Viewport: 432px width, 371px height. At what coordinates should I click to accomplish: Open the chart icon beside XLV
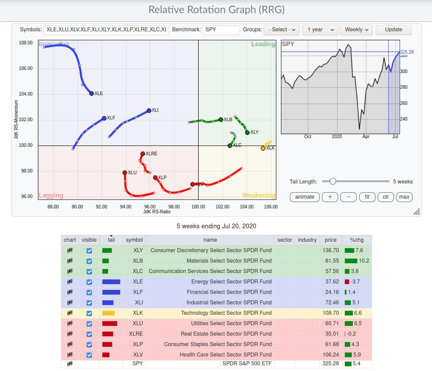(x=70, y=355)
